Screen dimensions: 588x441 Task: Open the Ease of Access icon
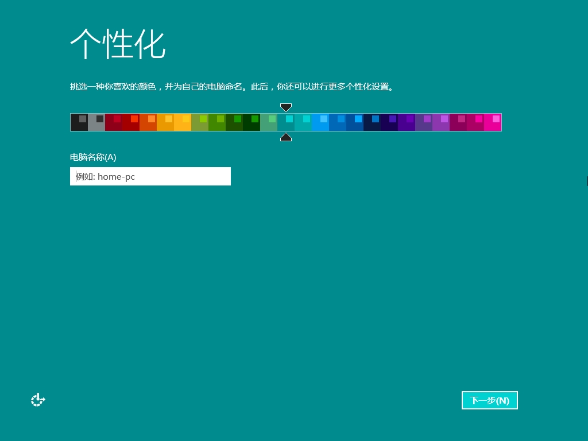pyautogui.click(x=38, y=400)
